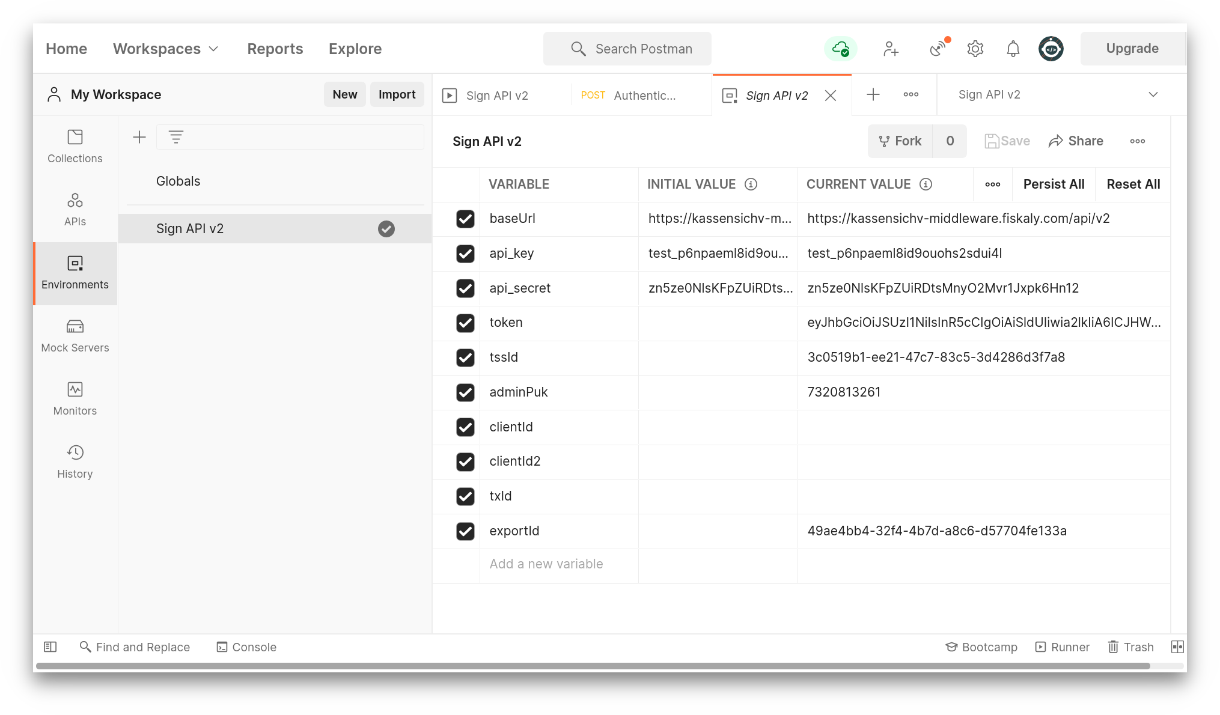Click the adminPuk current value 7320813261
1220x715 pixels.
pyautogui.click(x=844, y=392)
